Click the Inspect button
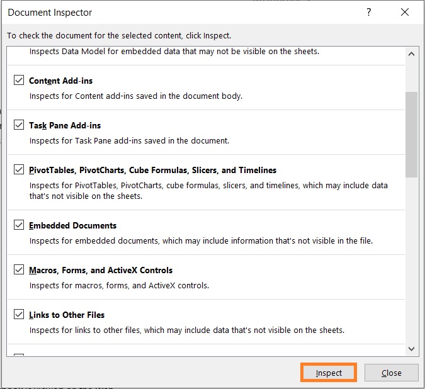 [329, 373]
